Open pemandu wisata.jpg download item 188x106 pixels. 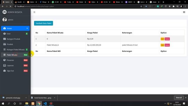[13, 98]
